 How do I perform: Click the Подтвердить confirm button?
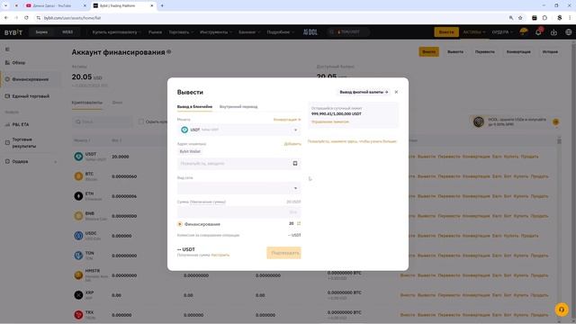coord(283,253)
